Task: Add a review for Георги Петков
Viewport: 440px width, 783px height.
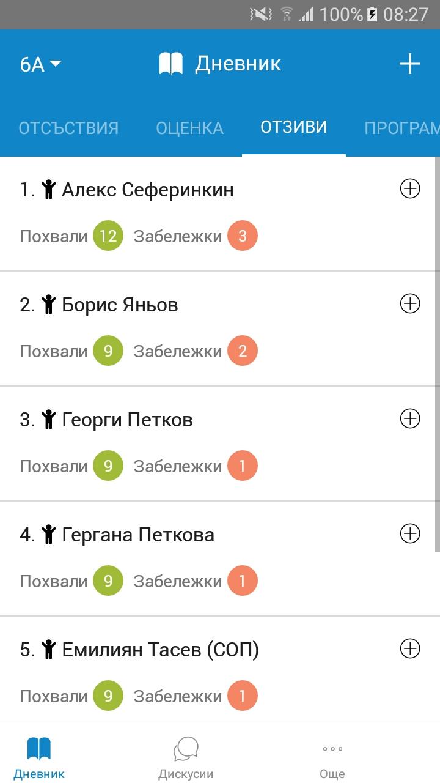Action: (x=410, y=418)
